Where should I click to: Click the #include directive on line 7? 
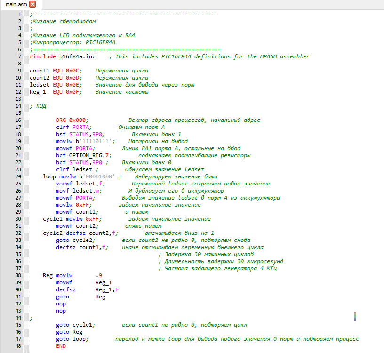pos(43,56)
